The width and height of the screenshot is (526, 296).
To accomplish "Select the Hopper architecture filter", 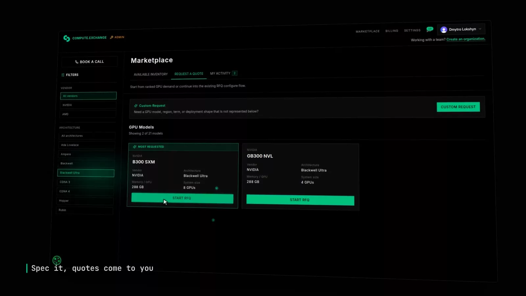I will click(x=85, y=201).
